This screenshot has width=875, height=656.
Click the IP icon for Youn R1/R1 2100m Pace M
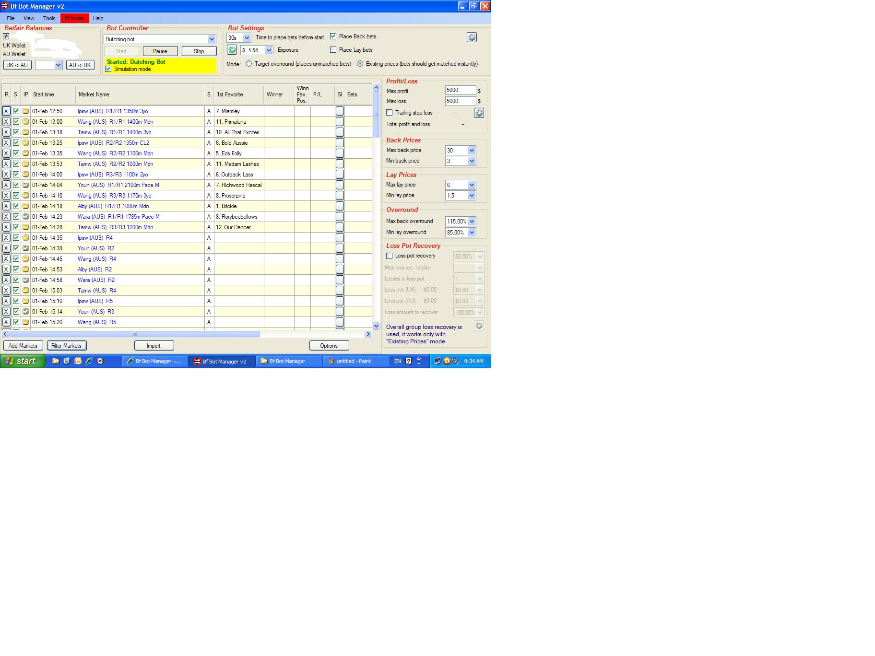click(25, 185)
